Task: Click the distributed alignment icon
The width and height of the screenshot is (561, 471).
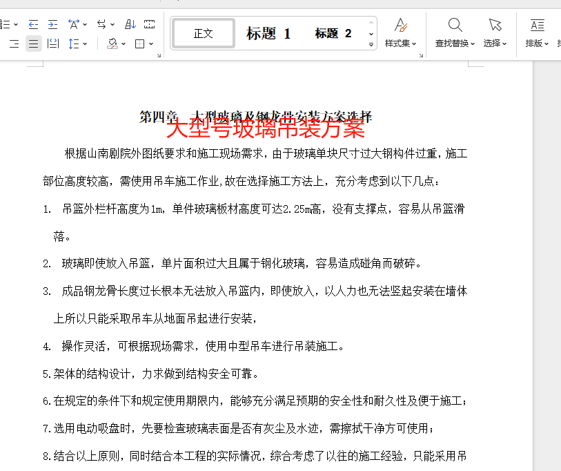Action: click(x=53, y=44)
